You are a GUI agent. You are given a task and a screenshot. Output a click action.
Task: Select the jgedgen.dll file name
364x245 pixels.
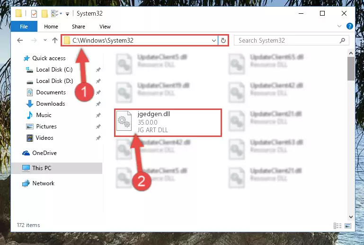pos(154,114)
